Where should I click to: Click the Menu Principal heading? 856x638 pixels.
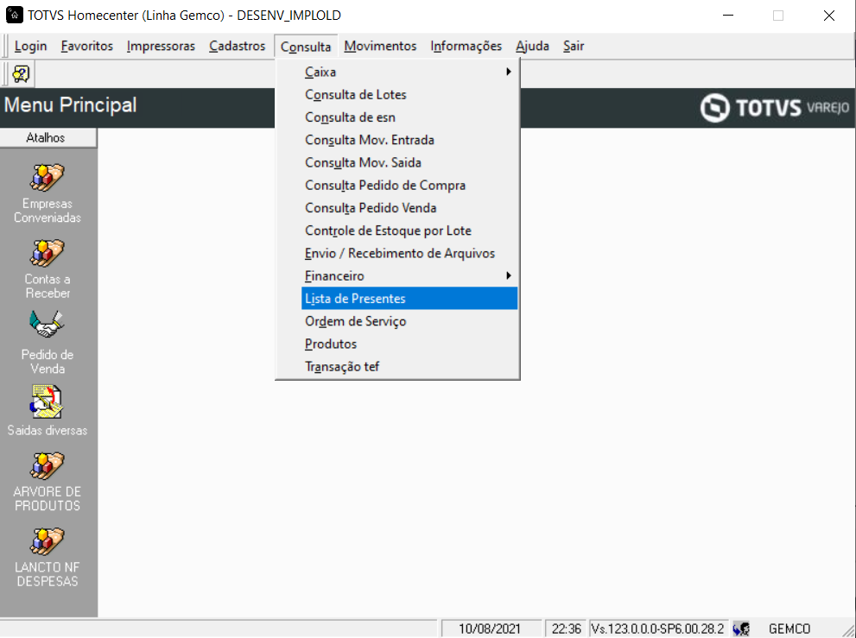point(71,104)
